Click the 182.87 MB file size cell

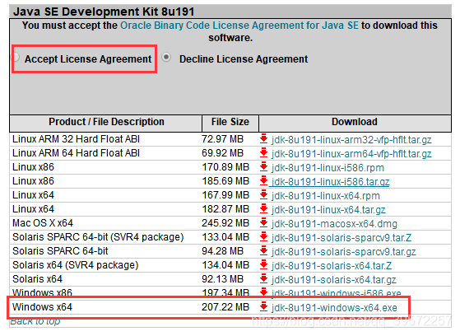click(x=225, y=209)
